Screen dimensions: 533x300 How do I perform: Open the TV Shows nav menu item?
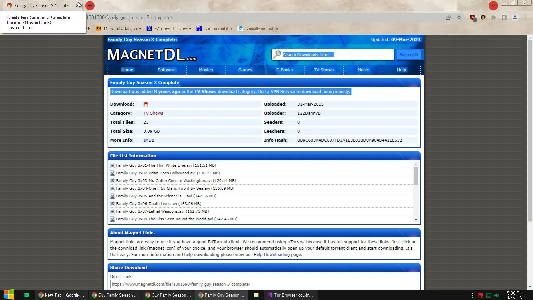tap(324, 70)
